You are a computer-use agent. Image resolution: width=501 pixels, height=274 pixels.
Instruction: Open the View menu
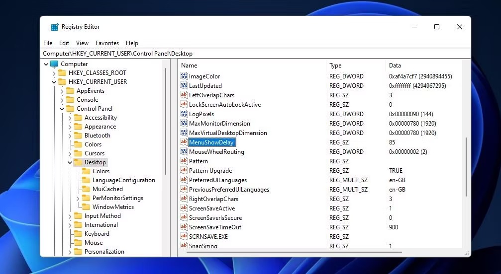tap(82, 43)
